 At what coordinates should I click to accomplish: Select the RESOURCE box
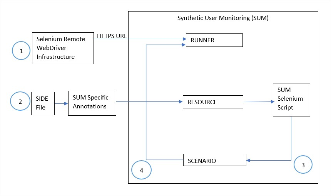pyautogui.click(x=213, y=102)
